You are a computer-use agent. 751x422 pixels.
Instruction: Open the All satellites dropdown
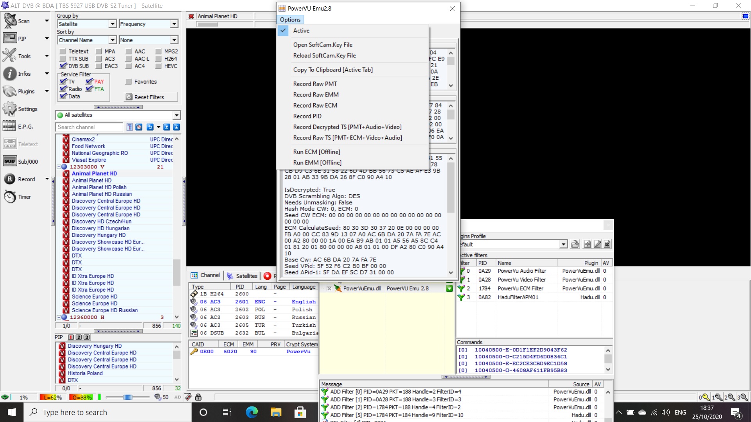[x=176, y=115]
